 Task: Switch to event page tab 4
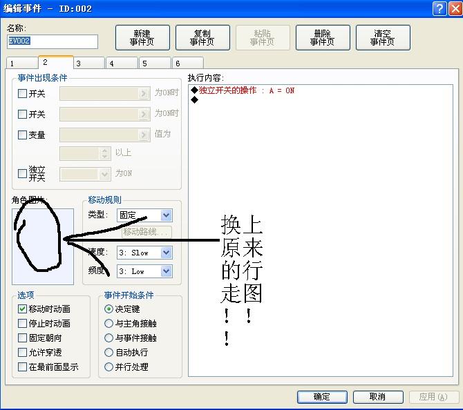[122, 63]
